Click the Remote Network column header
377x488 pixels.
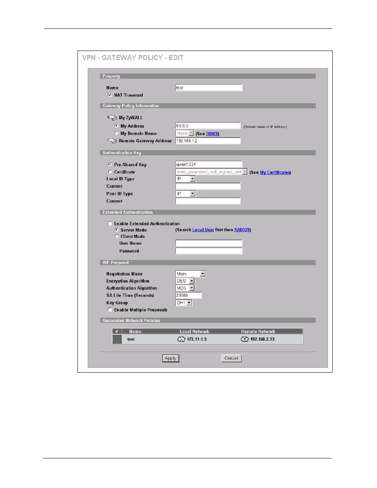(258, 332)
